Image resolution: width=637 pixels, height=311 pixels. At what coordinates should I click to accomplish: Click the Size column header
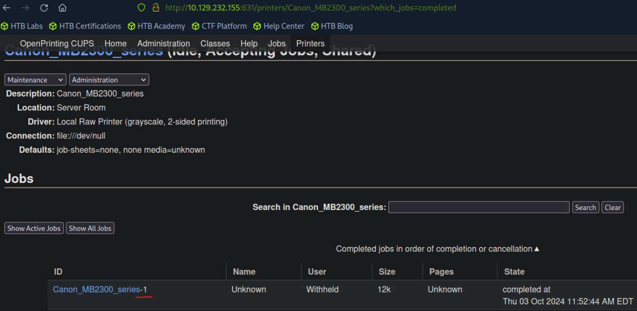coord(387,272)
